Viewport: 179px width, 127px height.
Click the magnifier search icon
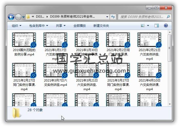[x=168, y=17]
